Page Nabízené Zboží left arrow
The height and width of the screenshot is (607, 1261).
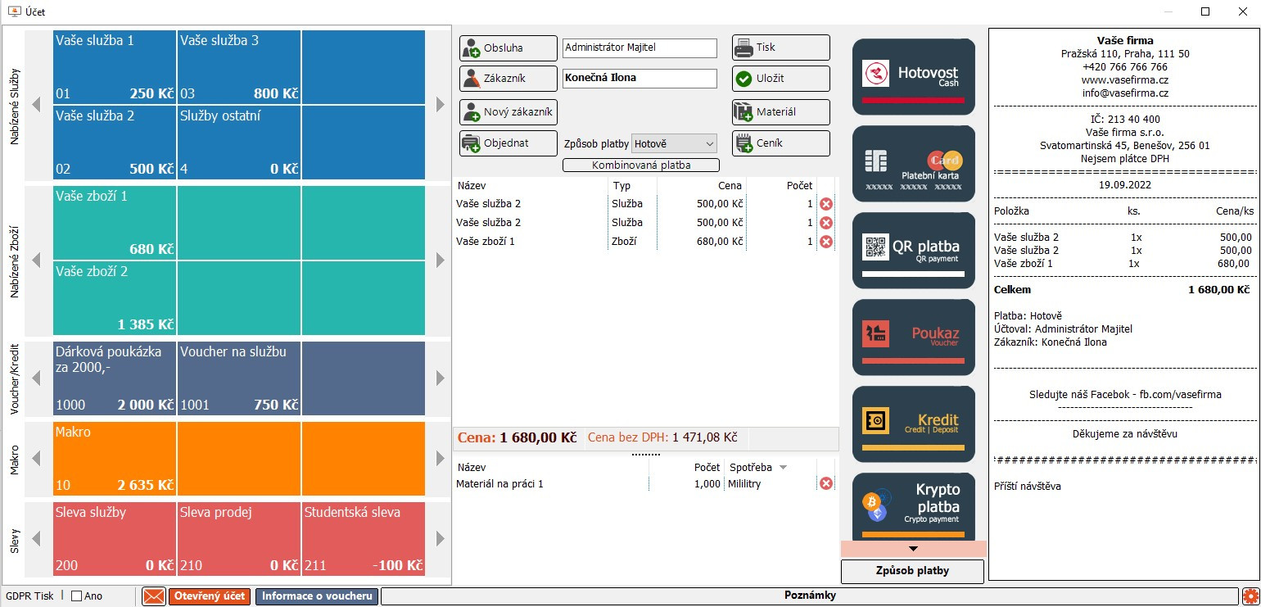click(36, 260)
